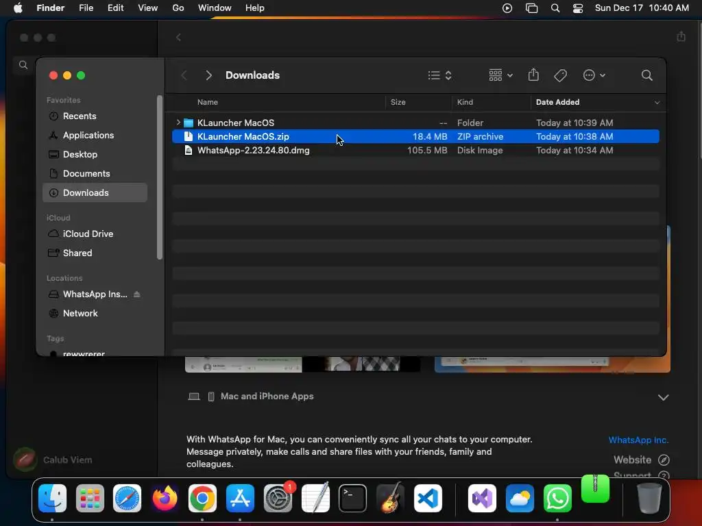This screenshot has width=702, height=526.
Task: Select iCloud Drive in the sidebar
Action: point(95,234)
